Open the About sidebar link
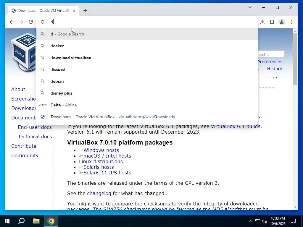The height and width of the screenshot is (227, 303). coord(18,89)
